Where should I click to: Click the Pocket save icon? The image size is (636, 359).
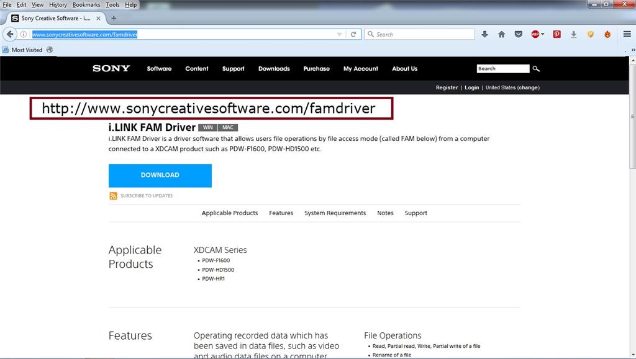(519, 34)
